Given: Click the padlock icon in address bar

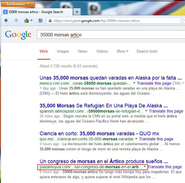Looking at the screenshot, I should click(x=50, y=21).
